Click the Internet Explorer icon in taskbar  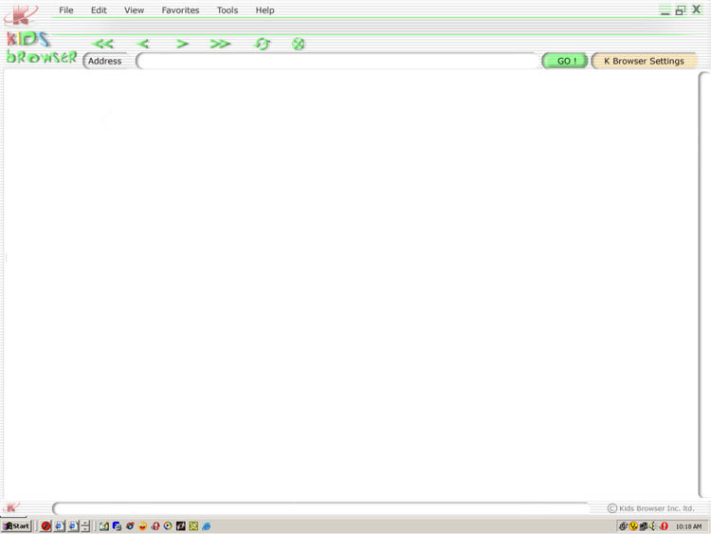tap(206, 525)
